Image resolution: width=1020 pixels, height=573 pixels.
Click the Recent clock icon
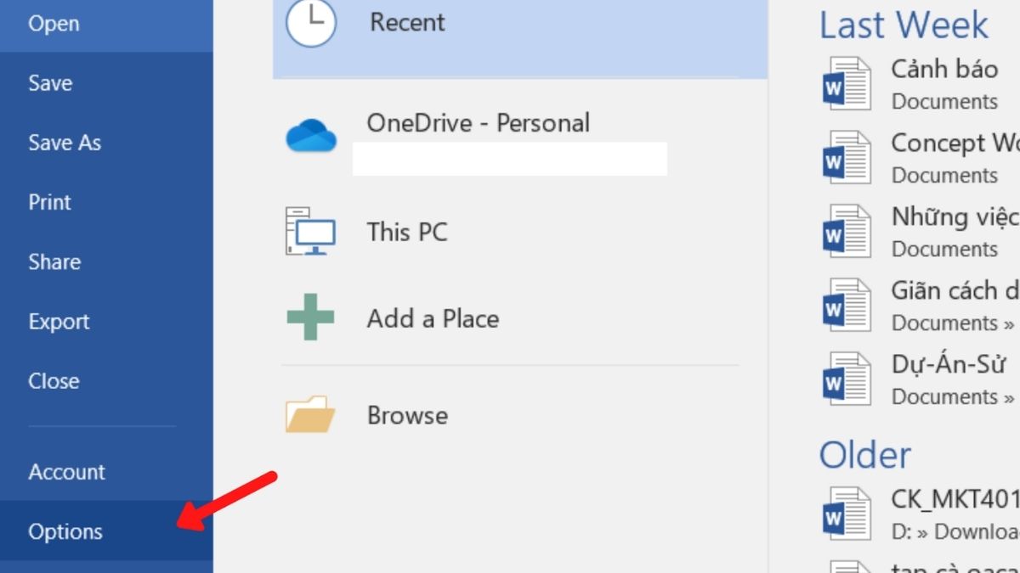pos(312,22)
